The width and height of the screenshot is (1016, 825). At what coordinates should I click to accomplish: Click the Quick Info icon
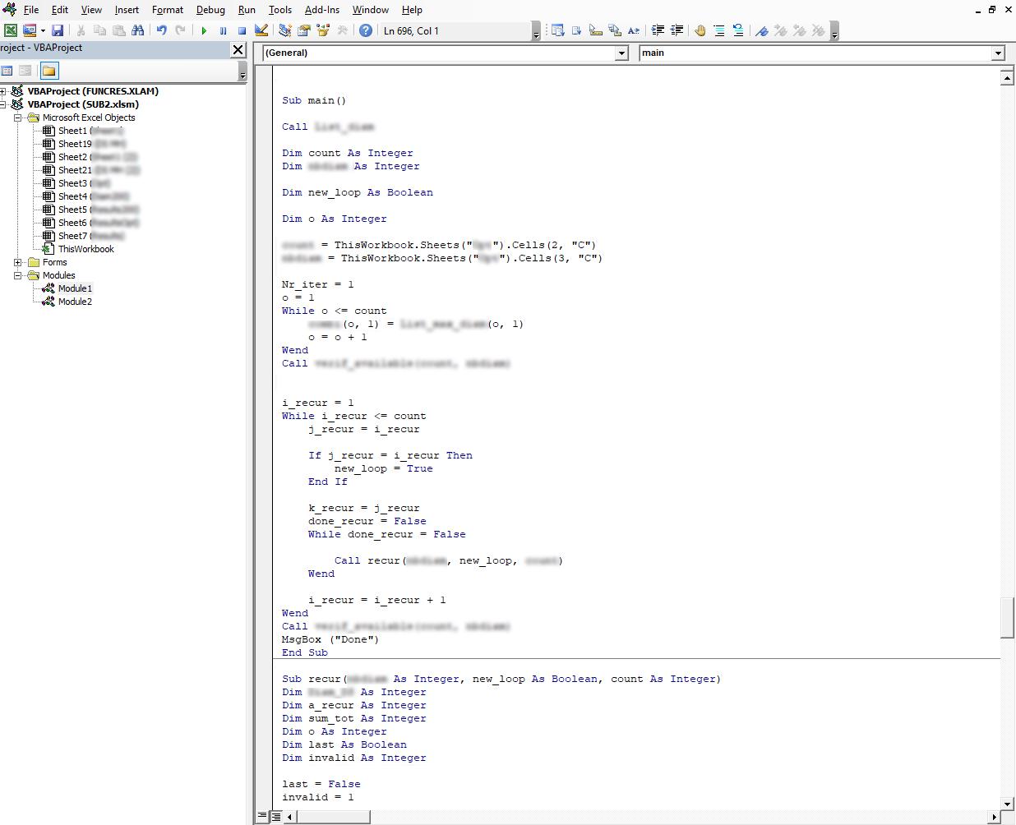595,30
